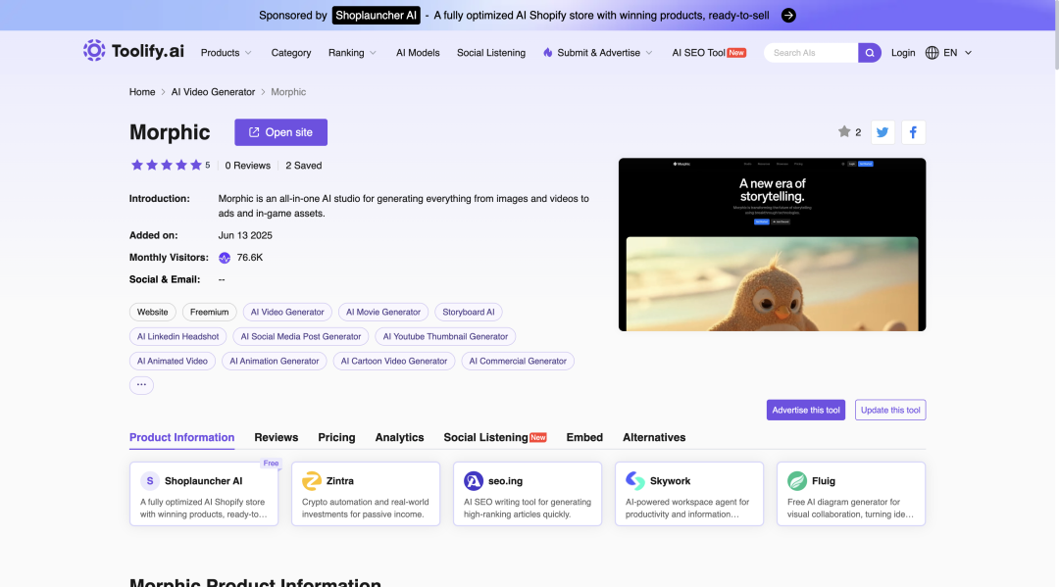Switch to the Pricing tab
Viewport: 1059px width, 587px height.
(336, 437)
